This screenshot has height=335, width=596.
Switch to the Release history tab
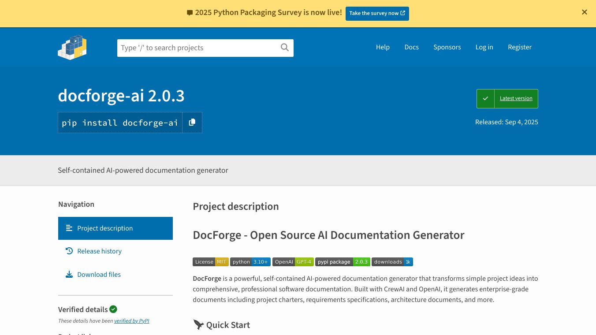click(x=99, y=251)
